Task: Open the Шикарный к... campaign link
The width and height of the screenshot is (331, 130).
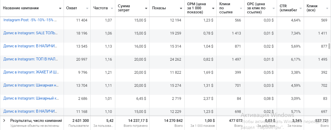Action: (x=30, y=98)
